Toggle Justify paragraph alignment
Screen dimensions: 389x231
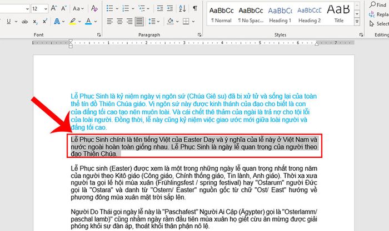tap(140, 22)
